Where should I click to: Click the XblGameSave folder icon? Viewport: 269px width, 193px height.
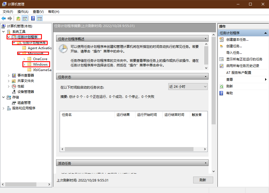pos(29,70)
